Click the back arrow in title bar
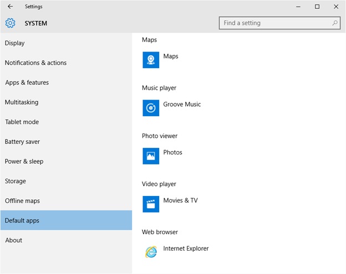 10,7
